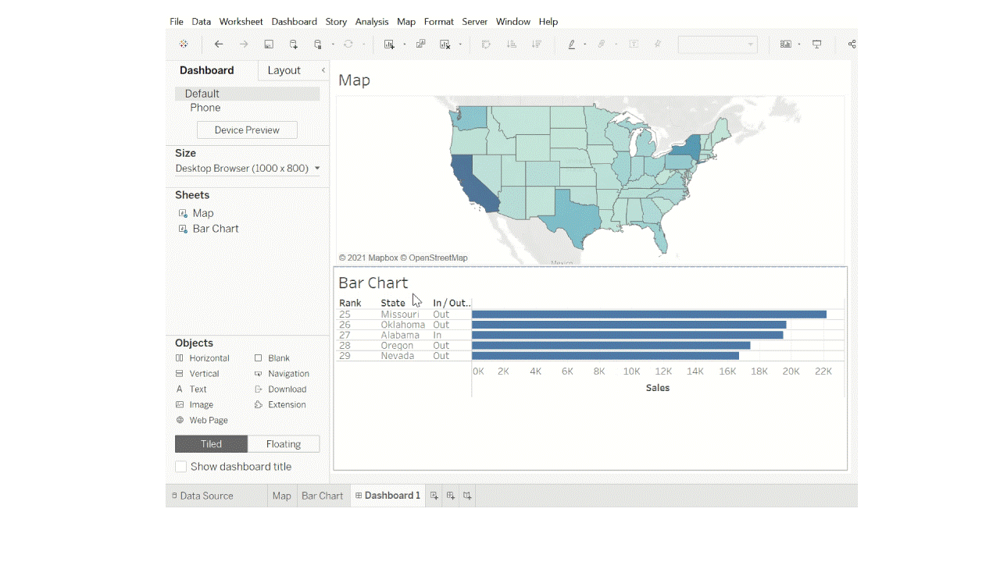Viewport: 1000px width, 562px height.
Task: Open the Show Me cards dropdown arrow
Action: (799, 44)
